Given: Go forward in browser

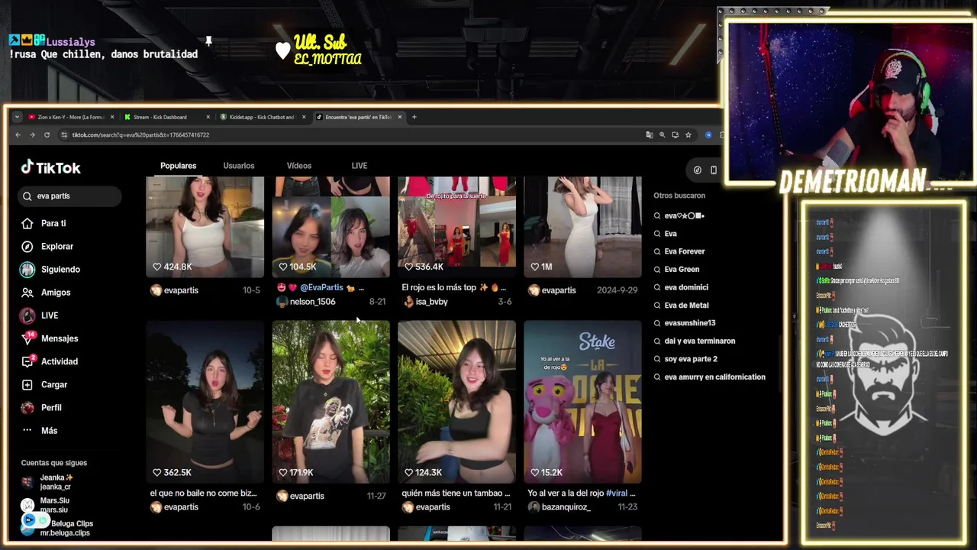Looking at the screenshot, I should point(32,134).
